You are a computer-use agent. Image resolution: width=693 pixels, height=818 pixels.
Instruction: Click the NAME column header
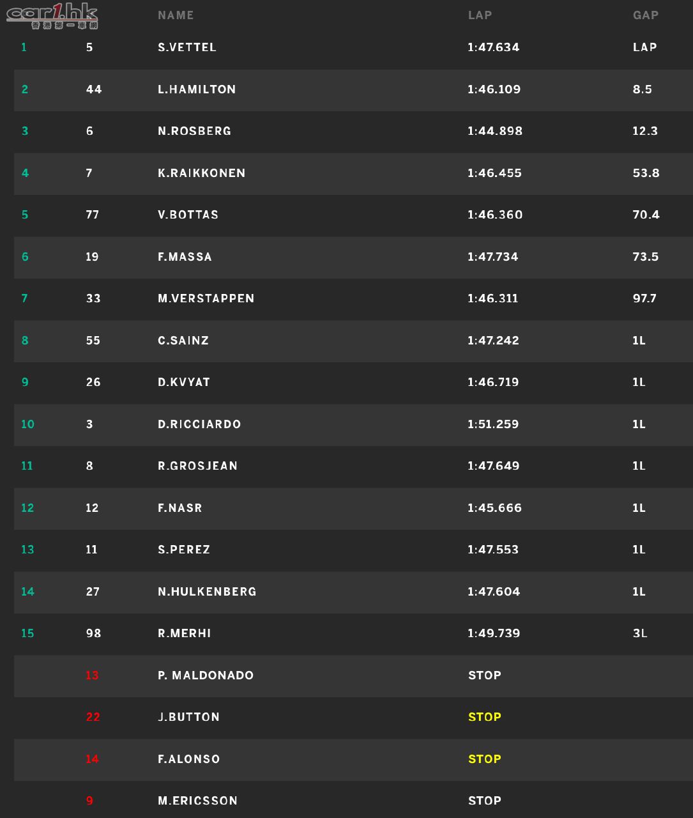pos(176,15)
